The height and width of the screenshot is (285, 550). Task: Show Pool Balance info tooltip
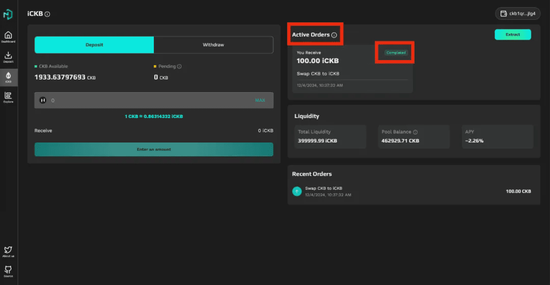click(x=415, y=132)
